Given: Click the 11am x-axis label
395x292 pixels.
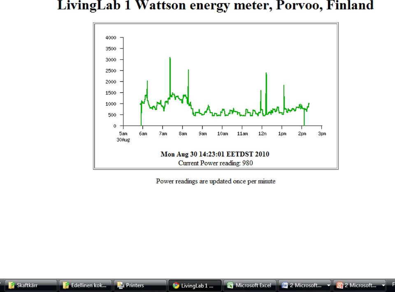Looking at the screenshot, I should tap(242, 134).
